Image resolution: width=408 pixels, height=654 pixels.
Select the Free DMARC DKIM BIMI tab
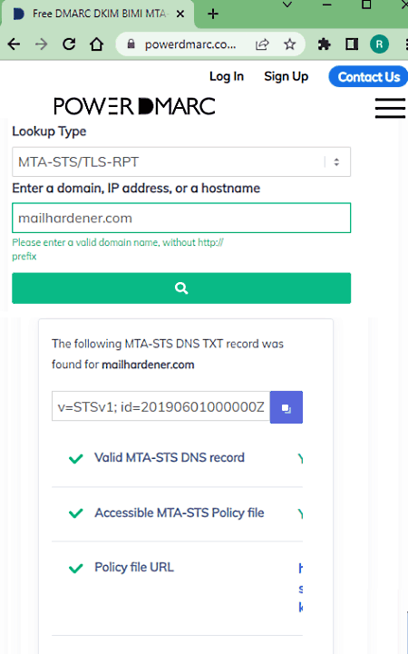coord(98,14)
